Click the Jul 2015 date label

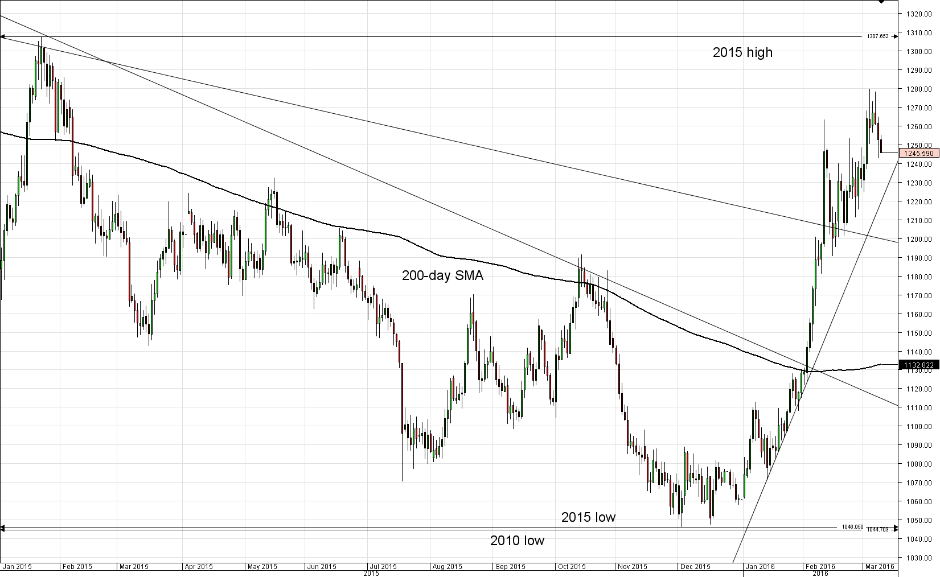point(383,567)
